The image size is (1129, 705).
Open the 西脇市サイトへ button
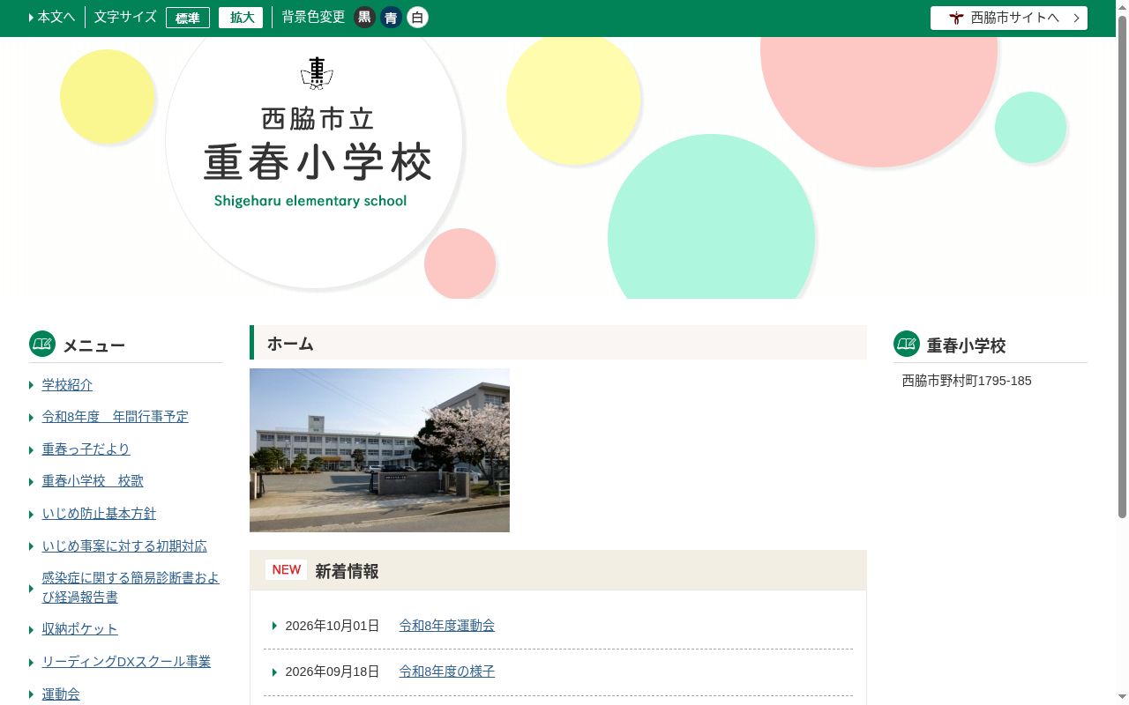(x=1009, y=18)
